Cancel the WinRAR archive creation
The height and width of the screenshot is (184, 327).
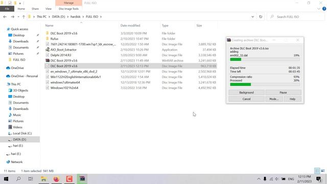coord(246,99)
